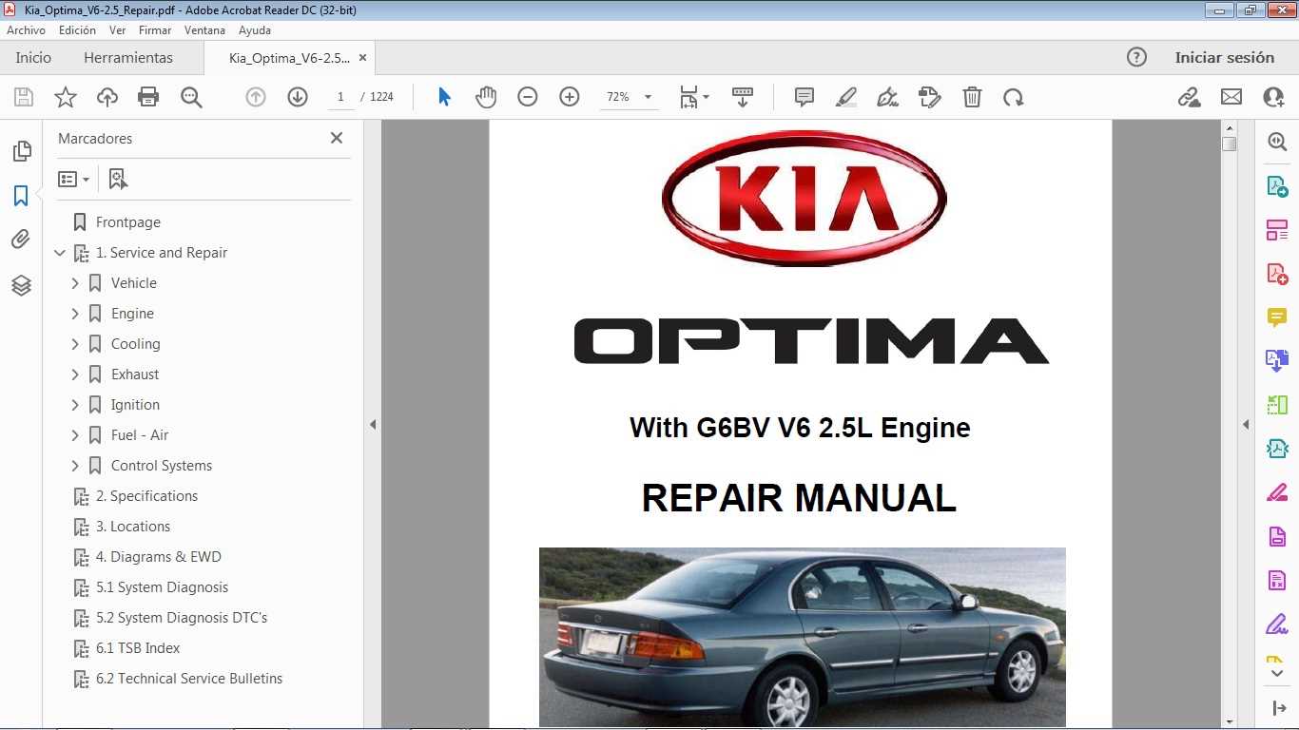
Task: Go to the next page
Action: tap(298, 97)
